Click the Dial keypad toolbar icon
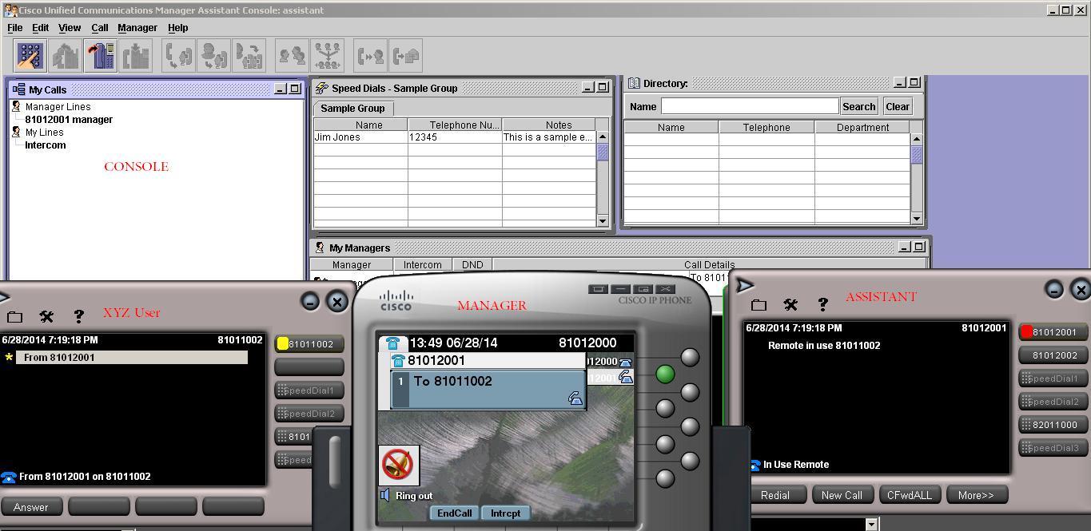The width and height of the screenshot is (1091, 531). coord(30,56)
